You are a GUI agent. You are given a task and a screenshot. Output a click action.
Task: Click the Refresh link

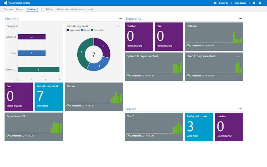pyautogui.click(x=49, y=9)
